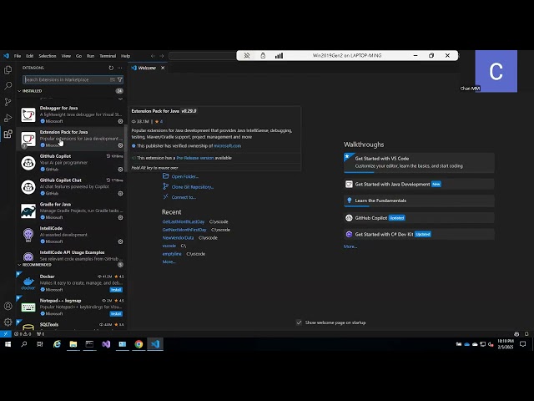Open the Gradle for Java manage gear
534x401 pixels.
pos(120,217)
